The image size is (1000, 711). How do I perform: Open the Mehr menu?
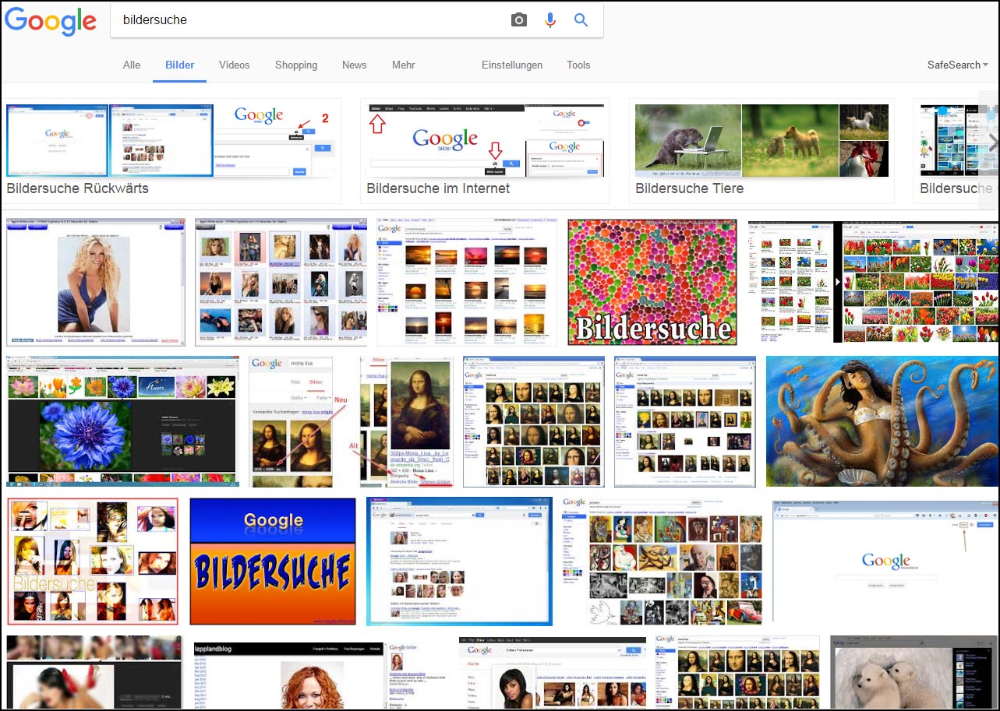pyautogui.click(x=403, y=65)
